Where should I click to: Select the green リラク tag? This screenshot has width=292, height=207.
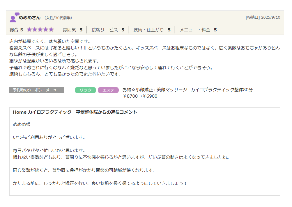[x=85, y=90]
